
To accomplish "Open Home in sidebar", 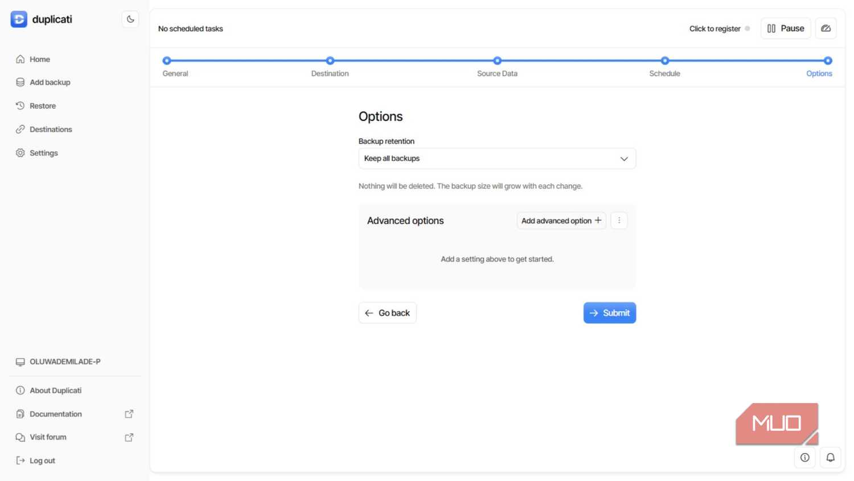I will pos(40,59).
